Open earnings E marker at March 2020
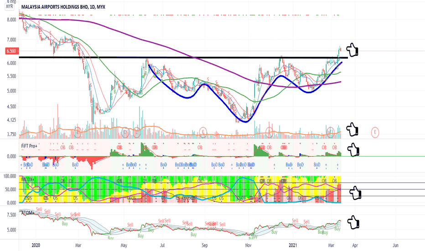The image size is (425, 251). coord(78,132)
